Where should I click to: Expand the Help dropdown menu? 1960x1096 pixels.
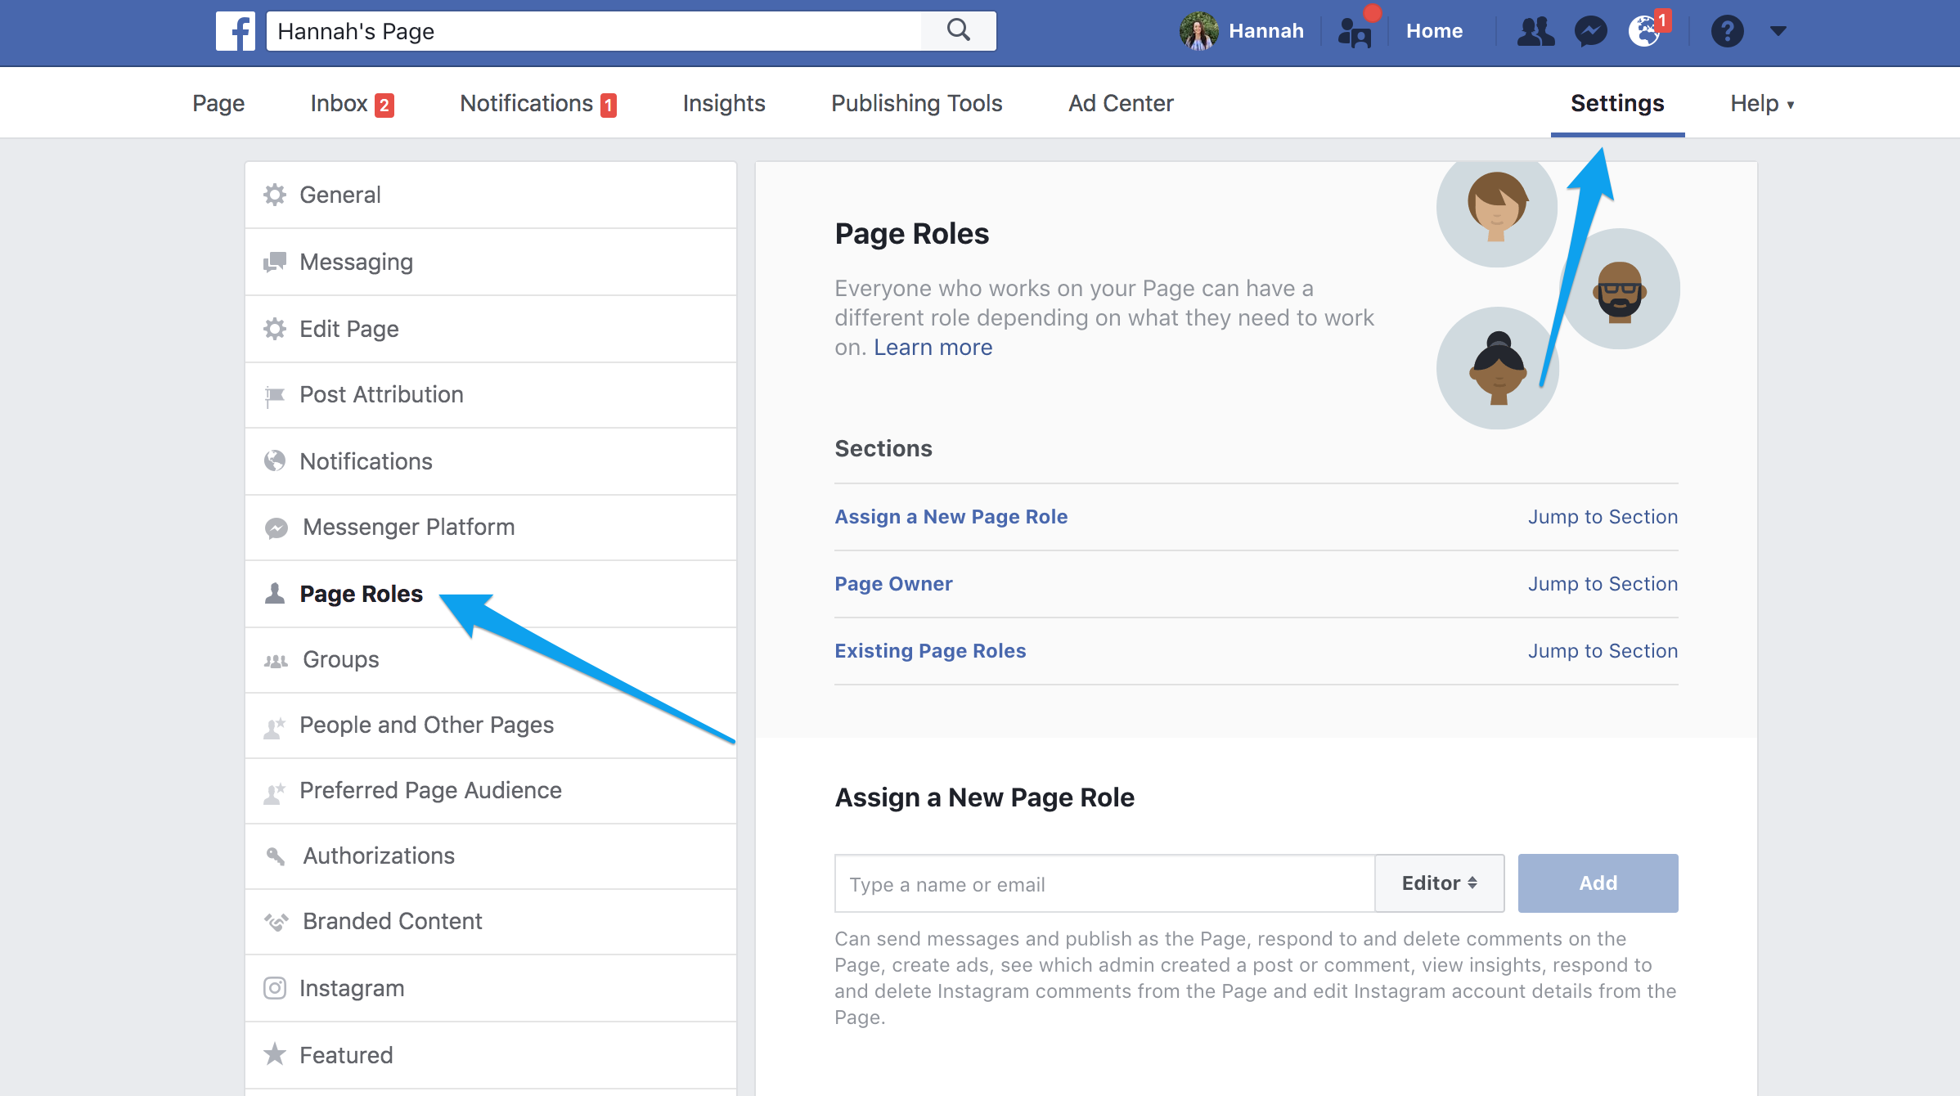(x=1761, y=103)
